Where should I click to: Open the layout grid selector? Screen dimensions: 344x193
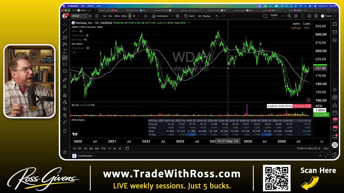click(177, 16)
